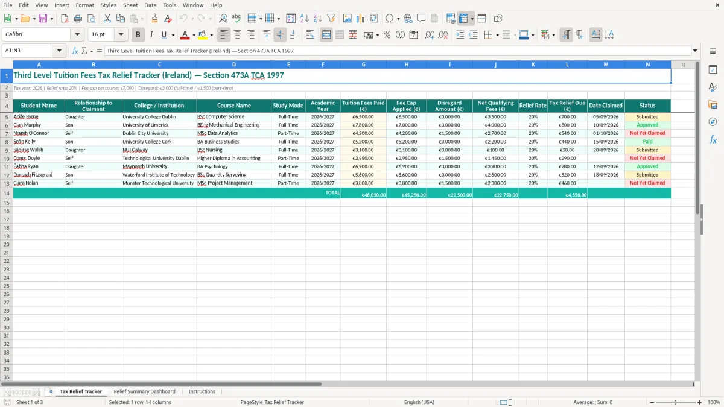
Task: Click the Sort Descending icon
Action: pyautogui.click(x=318, y=19)
